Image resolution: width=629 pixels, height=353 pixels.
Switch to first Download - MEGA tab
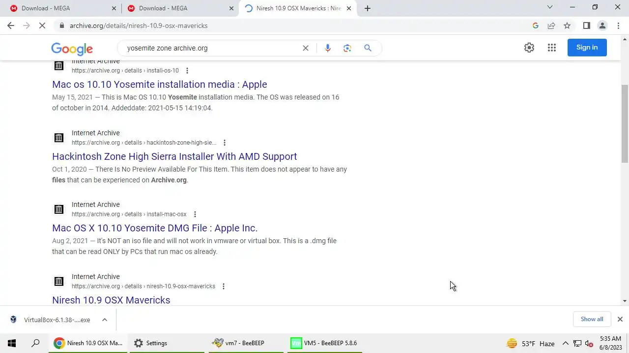point(62,8)
